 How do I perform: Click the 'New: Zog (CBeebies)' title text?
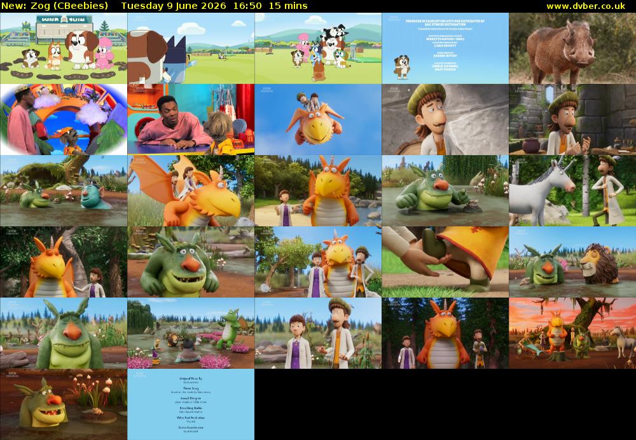click(x=55, y=6)
